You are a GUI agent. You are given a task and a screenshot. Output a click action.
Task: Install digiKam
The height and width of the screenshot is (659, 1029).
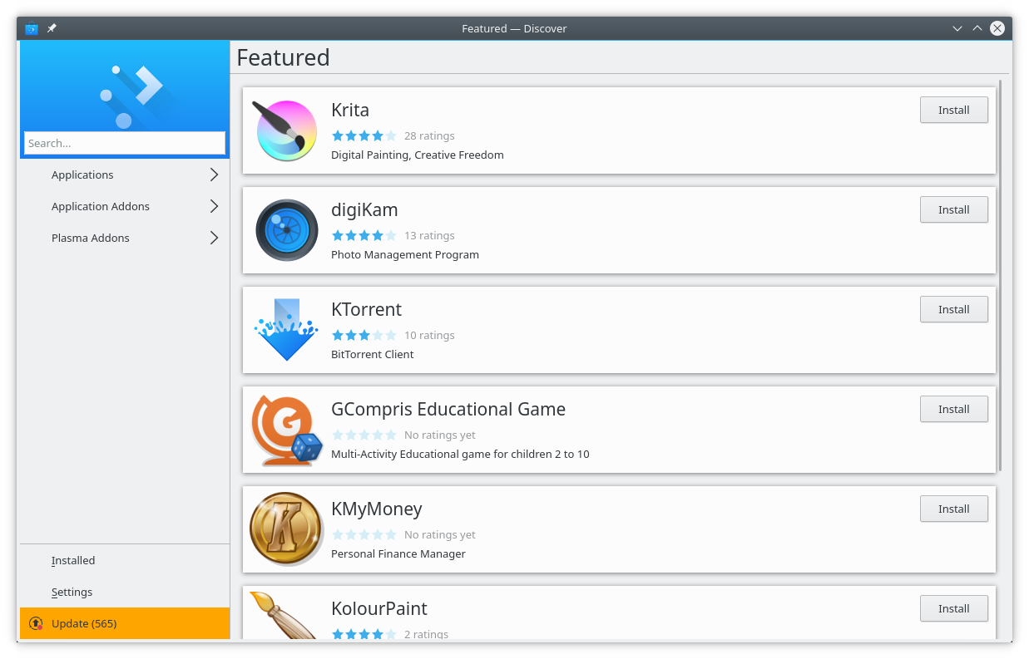pos(954,209)
